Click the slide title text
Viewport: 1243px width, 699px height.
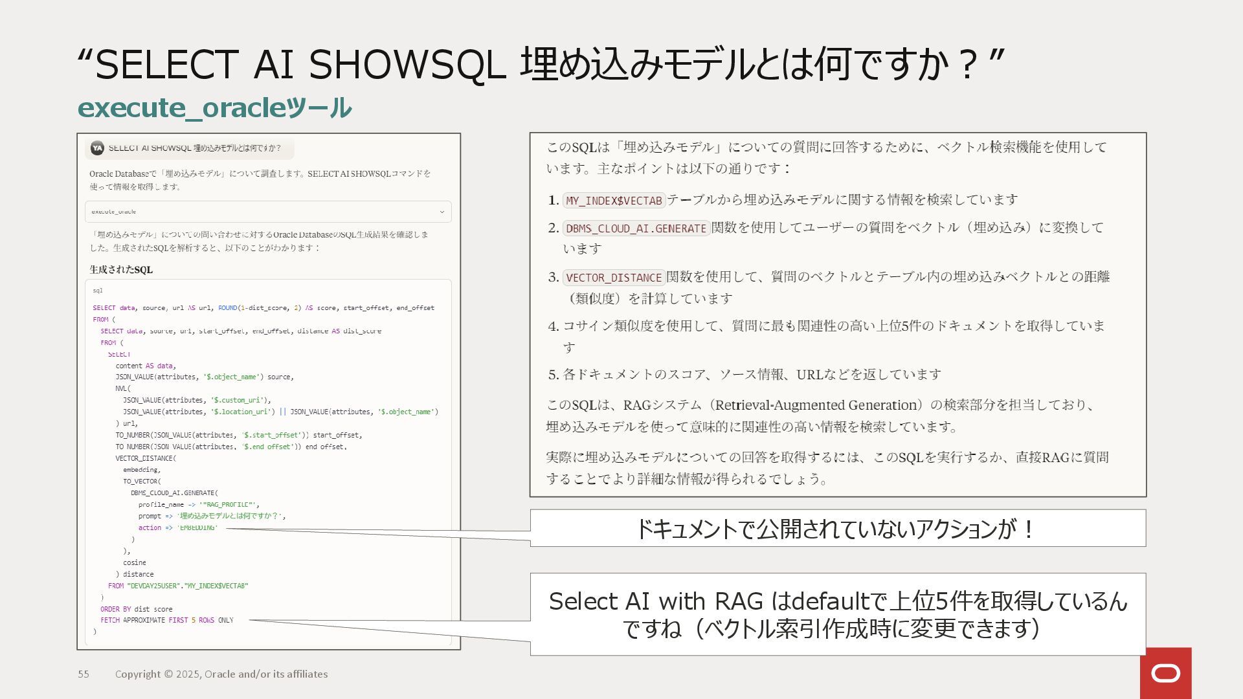(x=540, y=64)
